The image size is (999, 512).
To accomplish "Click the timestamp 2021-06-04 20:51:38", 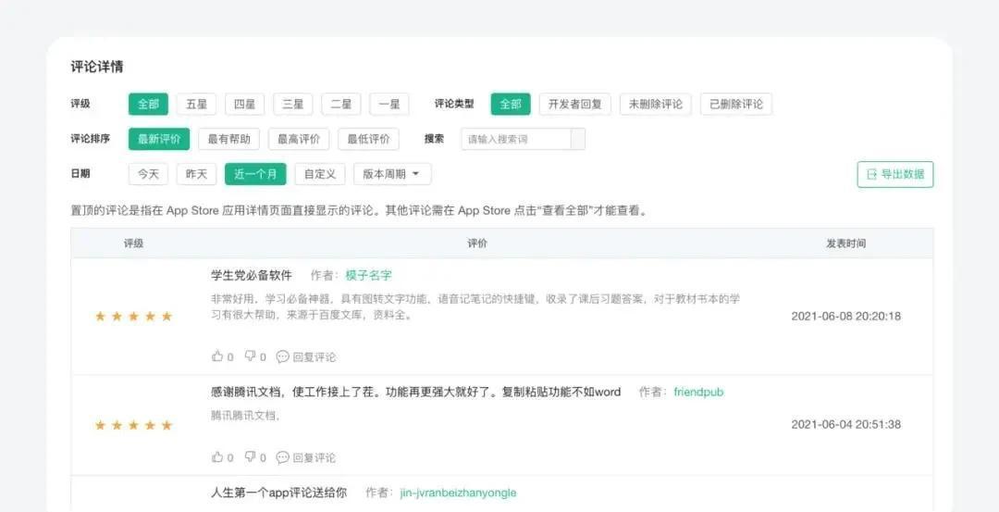I will (846, 425).
